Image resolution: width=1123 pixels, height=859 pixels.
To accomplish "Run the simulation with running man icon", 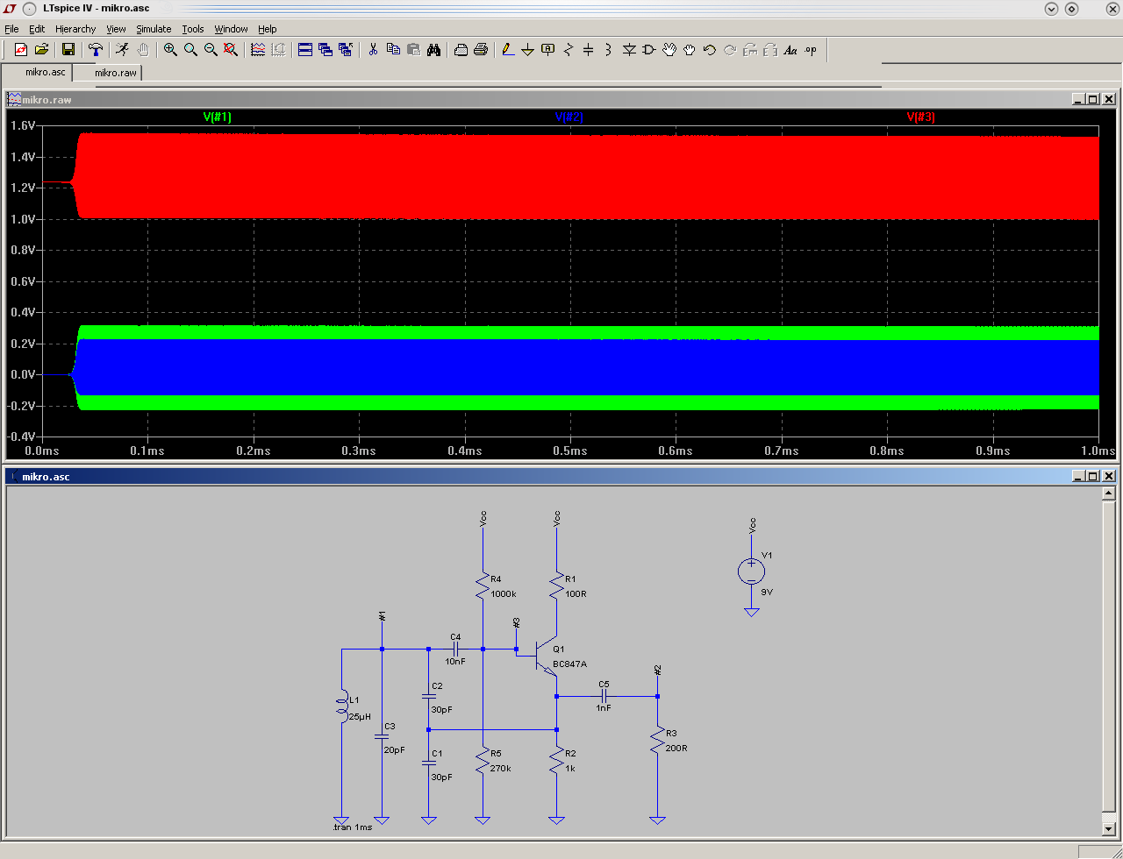I will point(122,50).
